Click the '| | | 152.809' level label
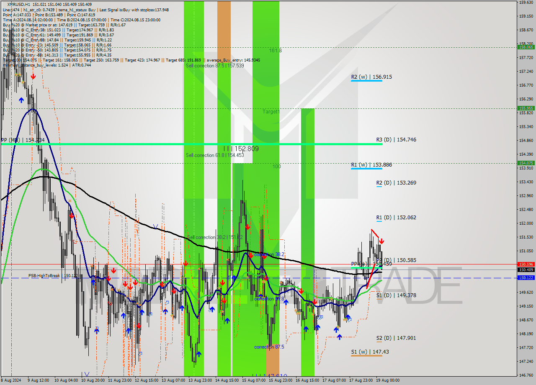This screenshot has width=536, height=385. [x=240, y=149]
